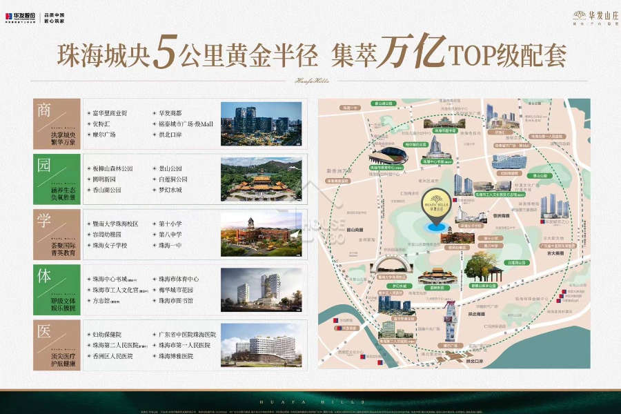Click the 前山商圈 label on the map
The height and width of the screenshot is (414, 621).
[x=355, y=229]
